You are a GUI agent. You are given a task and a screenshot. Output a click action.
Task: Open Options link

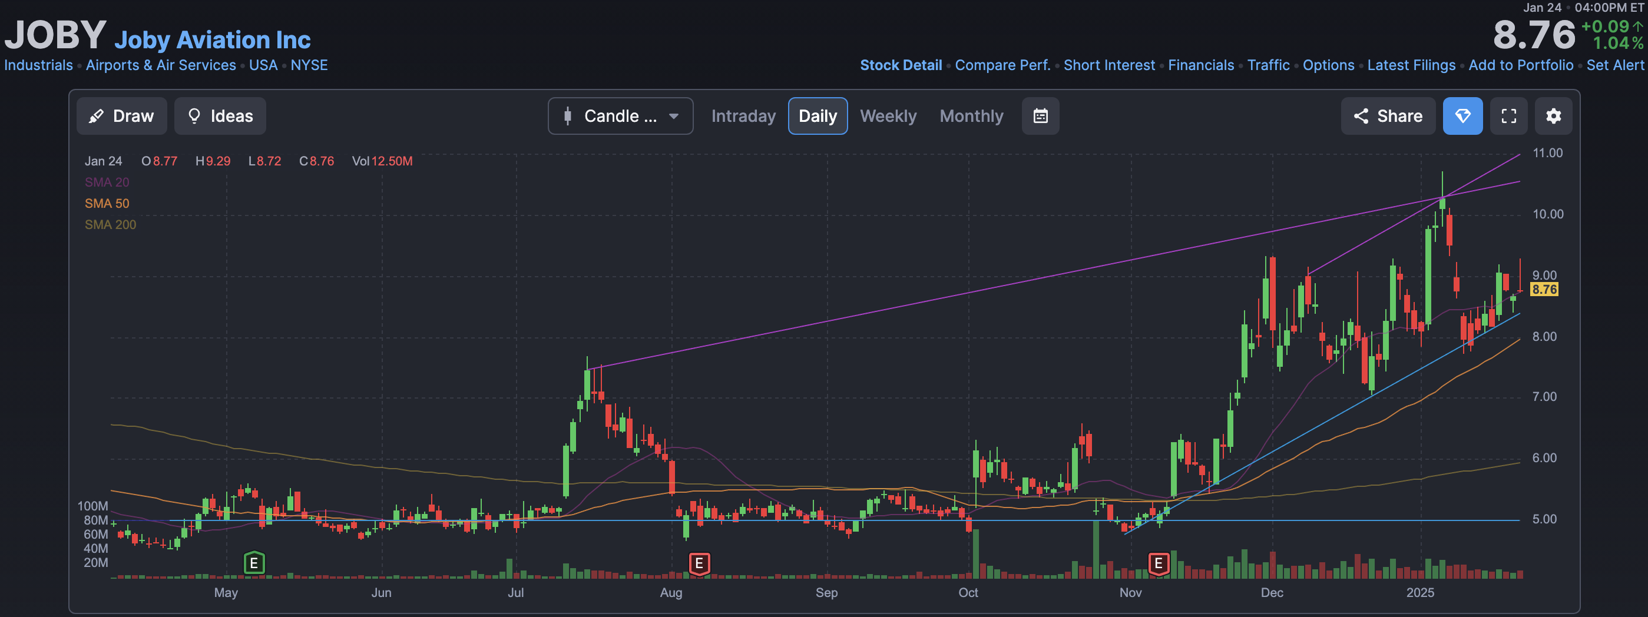pos(1328,65)
